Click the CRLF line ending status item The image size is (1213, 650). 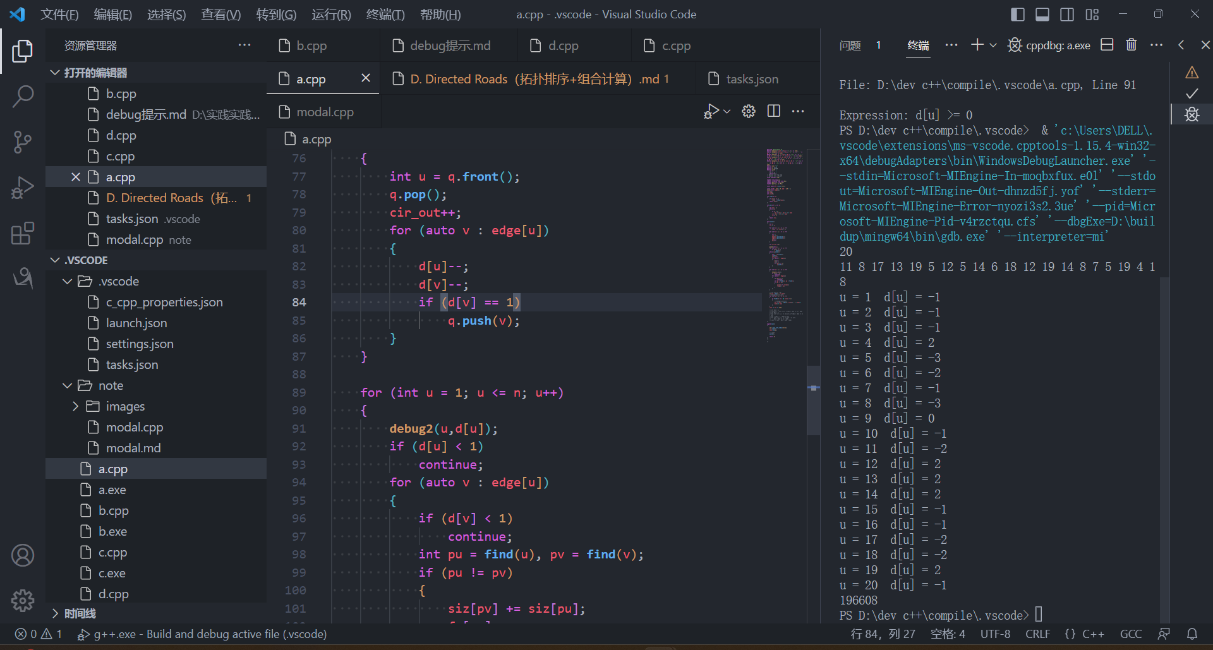pos(1037,634)
